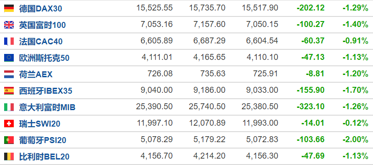Viewport: 373px width, 165px height.
Task: Click the Spanish flag icon
Action: (x=9, y=91)
